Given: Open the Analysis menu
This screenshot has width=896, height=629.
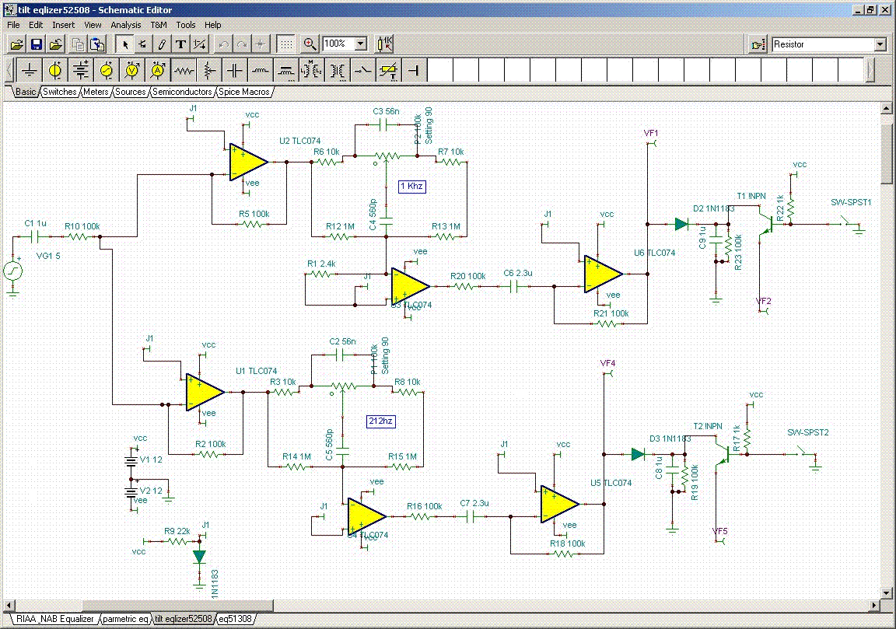Looking at the screenshot, I should 126,25.
